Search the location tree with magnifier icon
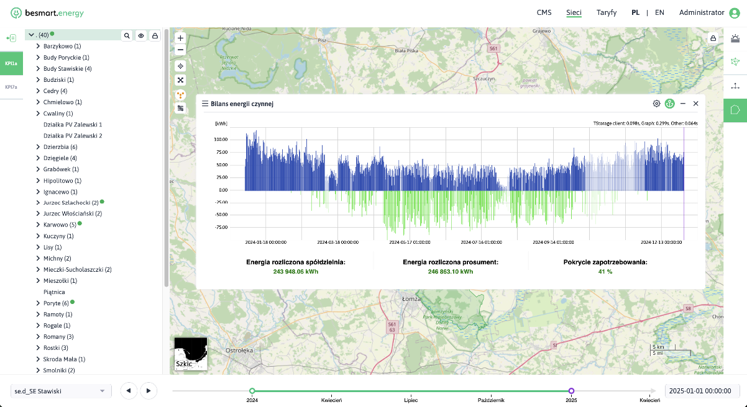Screen dimensions: 747x407 click(127, 36)
